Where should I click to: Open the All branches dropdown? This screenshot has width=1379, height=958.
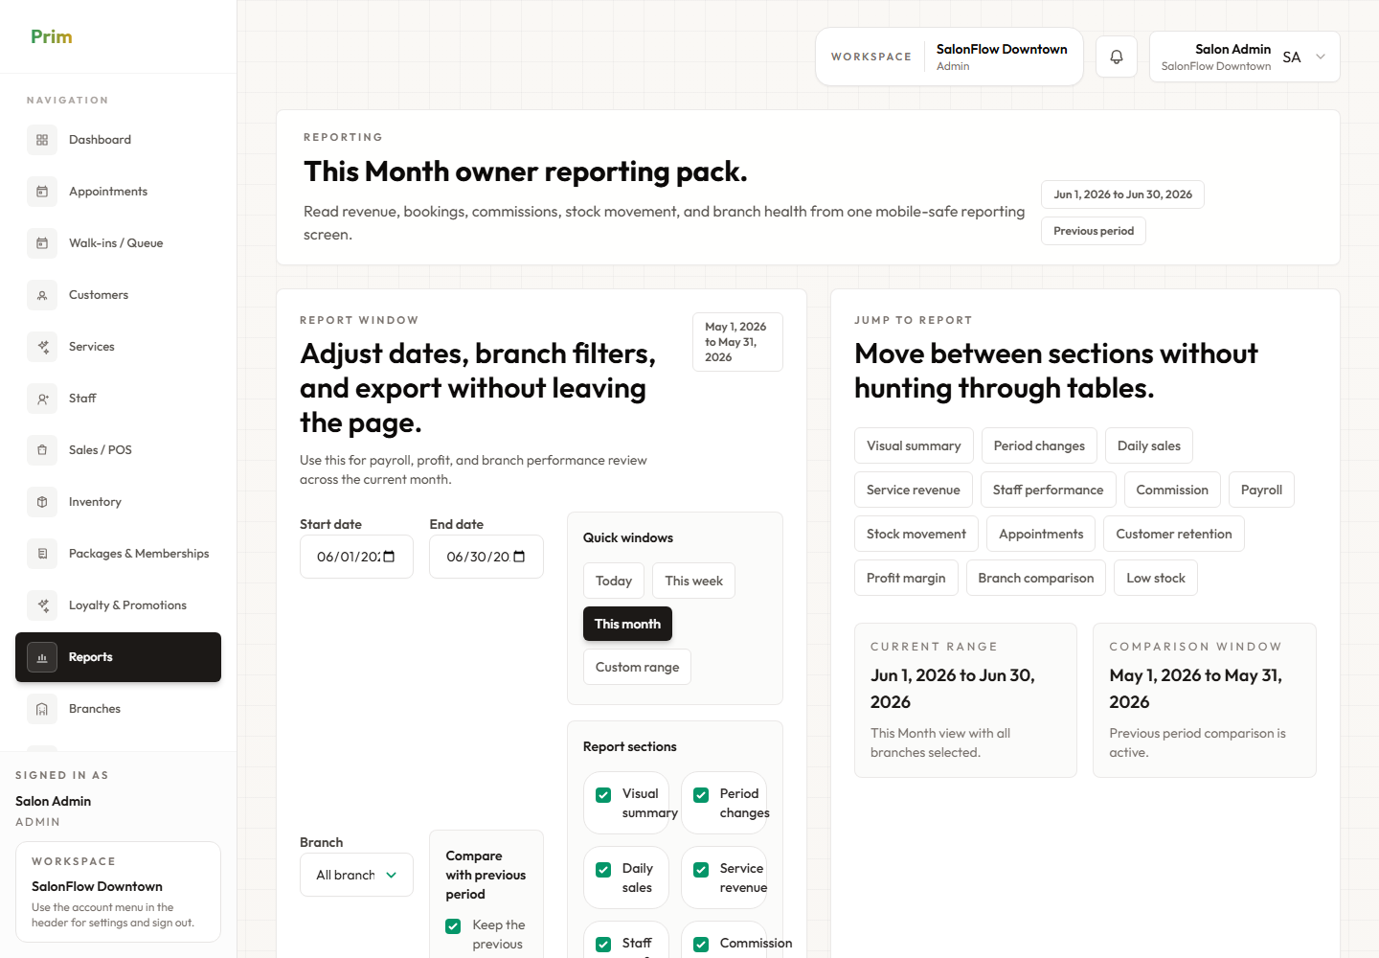356,875
